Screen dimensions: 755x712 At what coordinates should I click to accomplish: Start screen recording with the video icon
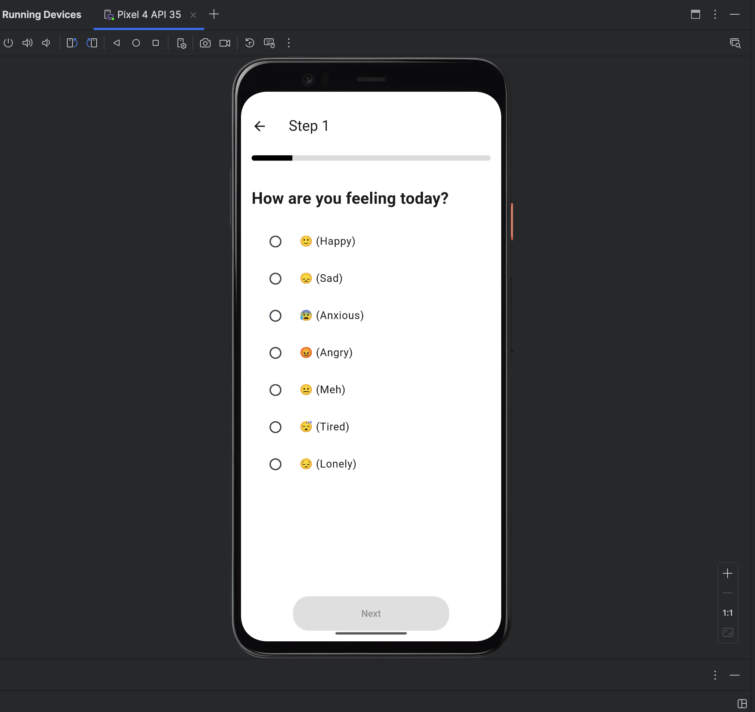(x=225, y=43)
